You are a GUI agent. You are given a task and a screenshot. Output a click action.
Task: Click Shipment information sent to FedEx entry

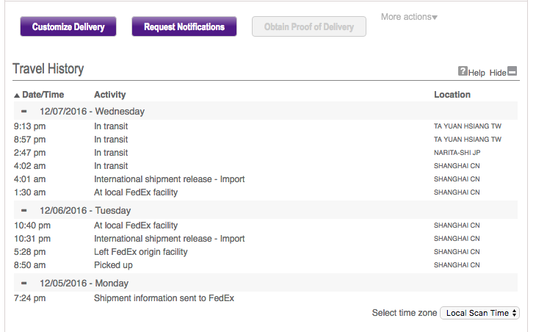(x=164, y=298)
